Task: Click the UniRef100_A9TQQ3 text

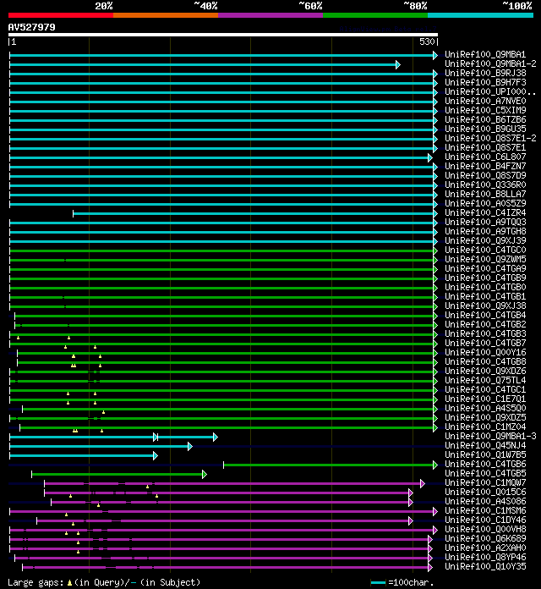Action: point(485,222)
